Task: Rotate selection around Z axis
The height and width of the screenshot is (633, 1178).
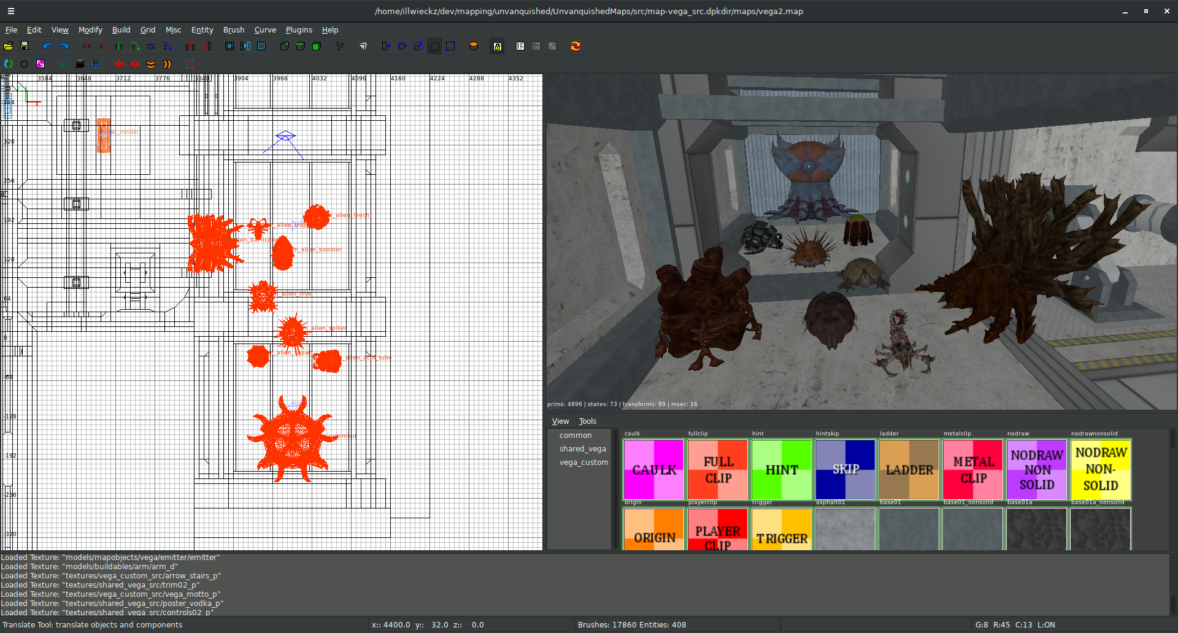Action: [167, 46]
